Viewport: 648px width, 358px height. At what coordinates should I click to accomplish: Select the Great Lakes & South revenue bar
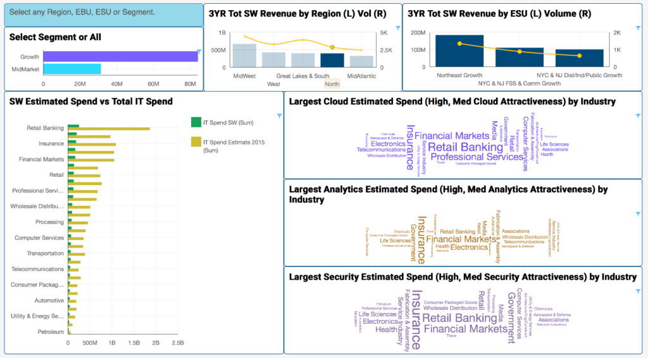[x=303, y=60]
